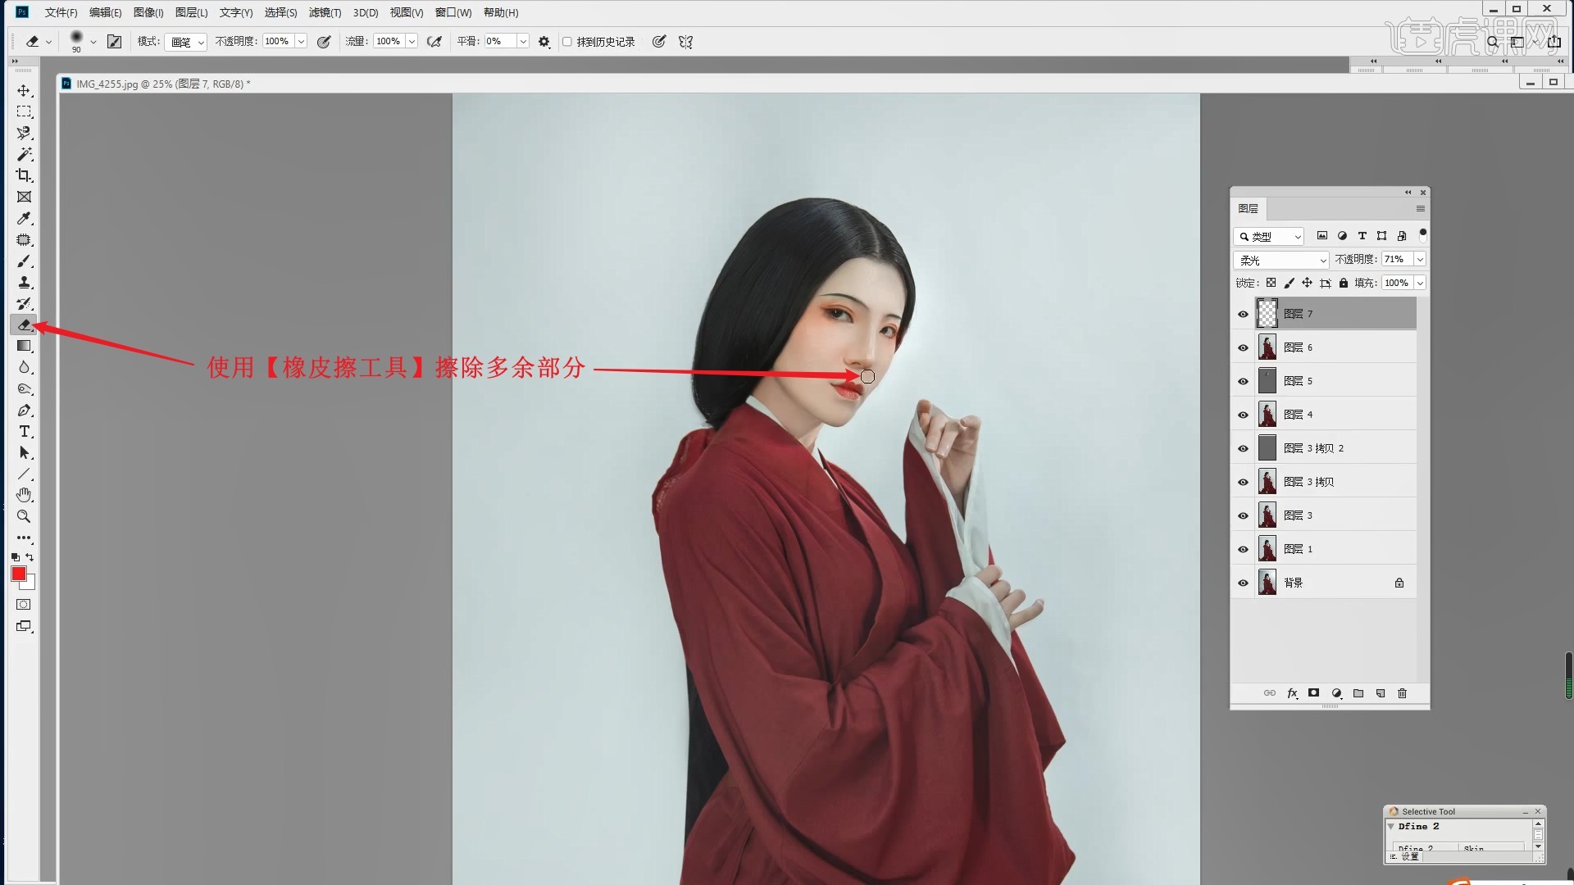Screen dimensions: 1574x885
Task: Click the 图层 4 layer thumbnail
Action: click(x=1267, y=415)
